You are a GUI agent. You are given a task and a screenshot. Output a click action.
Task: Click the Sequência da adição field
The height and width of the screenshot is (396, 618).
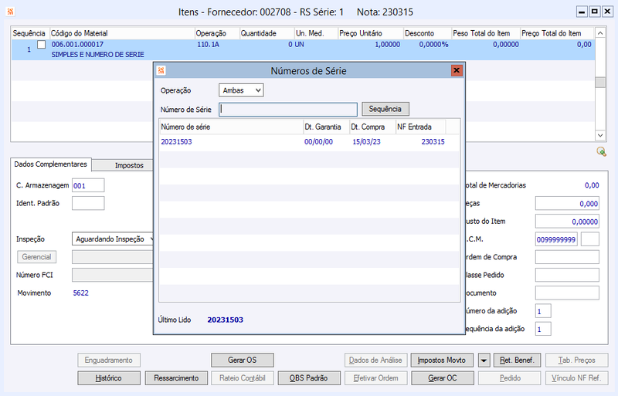[x=543, y=329]
